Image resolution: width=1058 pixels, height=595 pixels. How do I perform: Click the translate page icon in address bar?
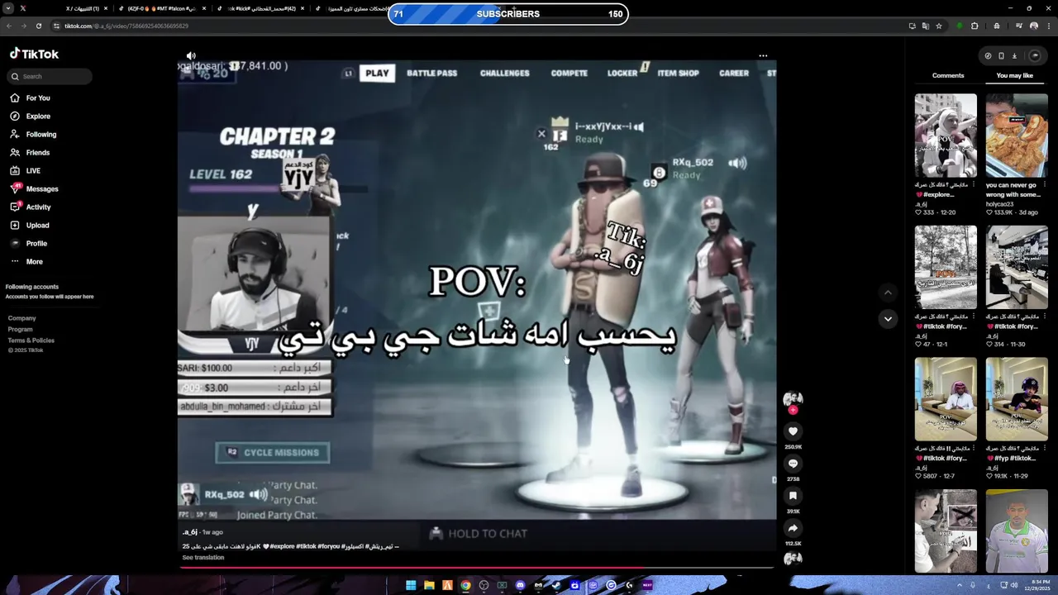point(925,26)
